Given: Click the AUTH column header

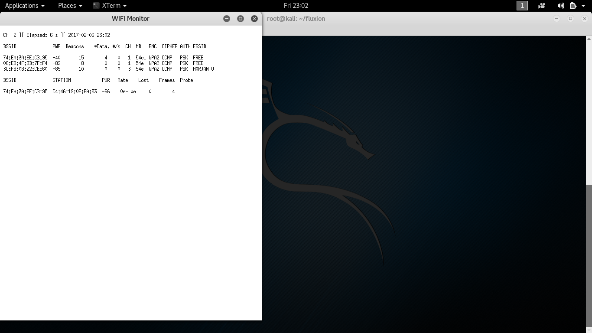Looking at the screenshot, I should (x=185, y=46).
